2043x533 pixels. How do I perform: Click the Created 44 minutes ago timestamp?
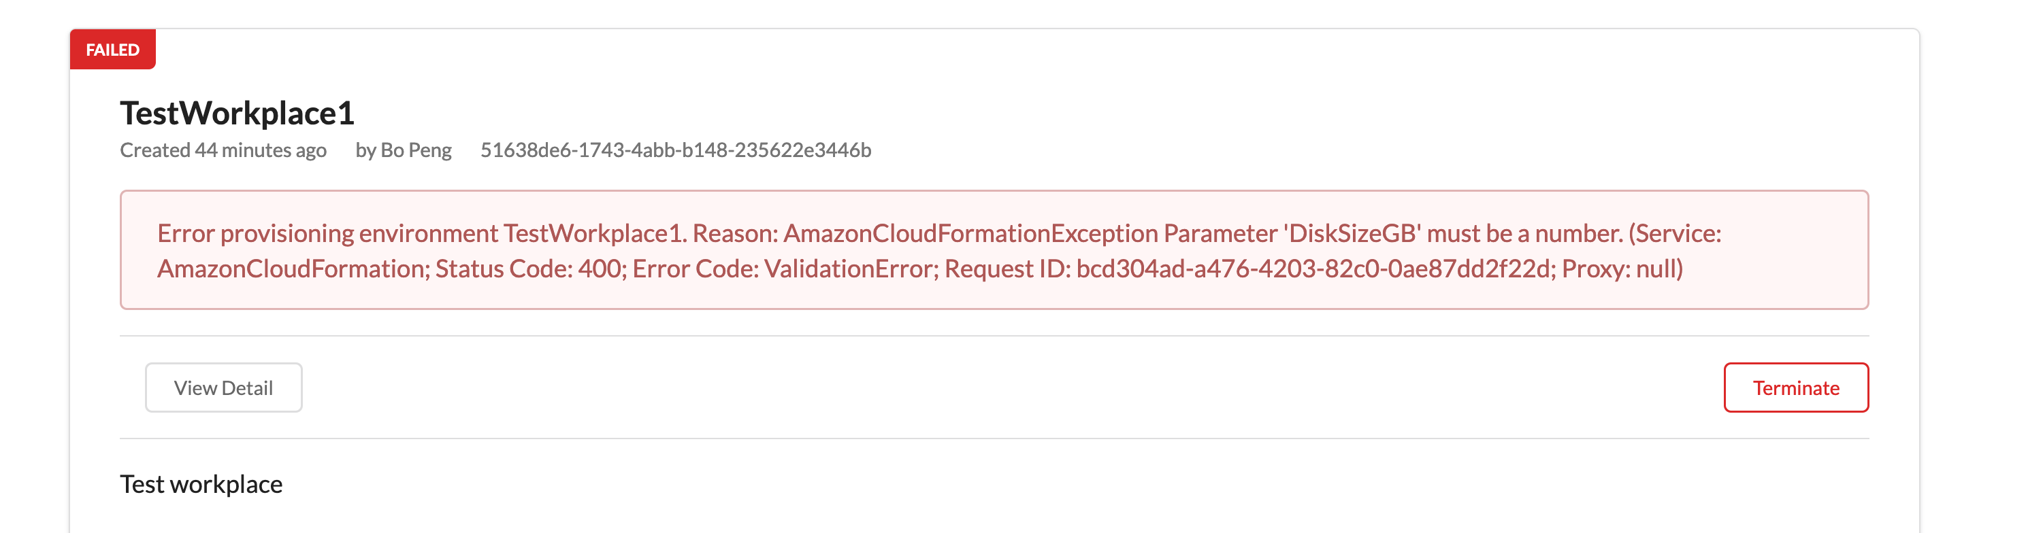(x=223, y=150)
